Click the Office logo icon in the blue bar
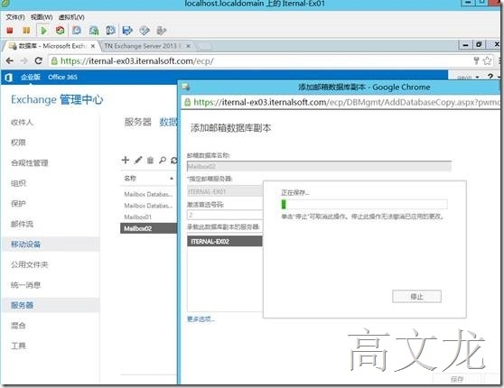Image resolution: width=504 pixels, height=388 pixels. (x=9, y=78)
